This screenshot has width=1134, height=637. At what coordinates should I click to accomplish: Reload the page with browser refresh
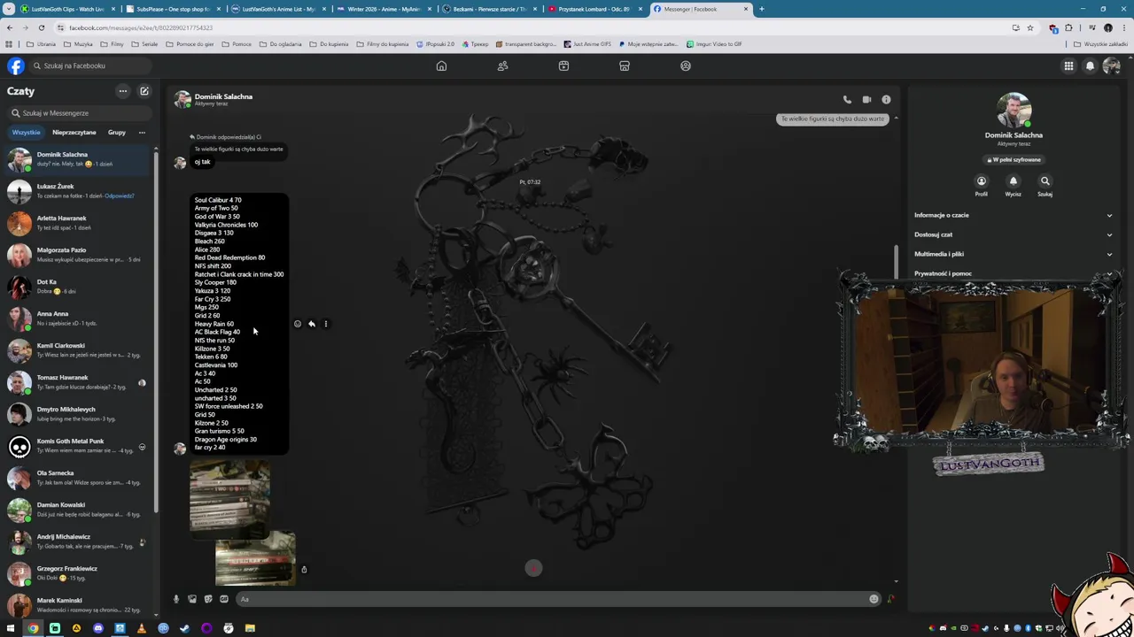click(42, 27)
